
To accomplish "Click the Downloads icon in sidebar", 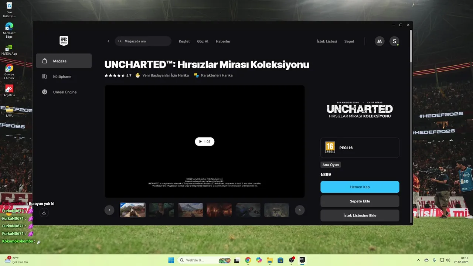I will click(x=44, y=212).
